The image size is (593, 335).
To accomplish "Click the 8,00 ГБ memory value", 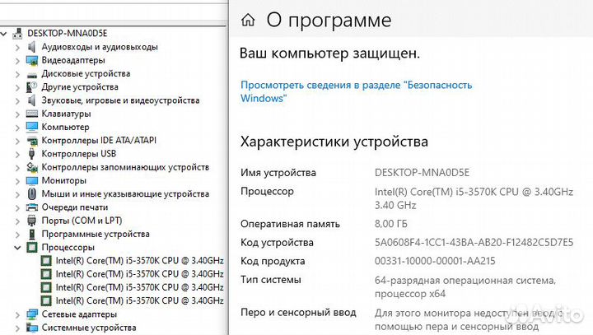I will 391,224.
